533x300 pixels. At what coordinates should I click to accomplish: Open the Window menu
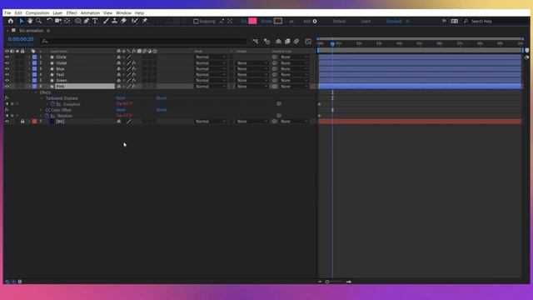click(x=123, y=13)
